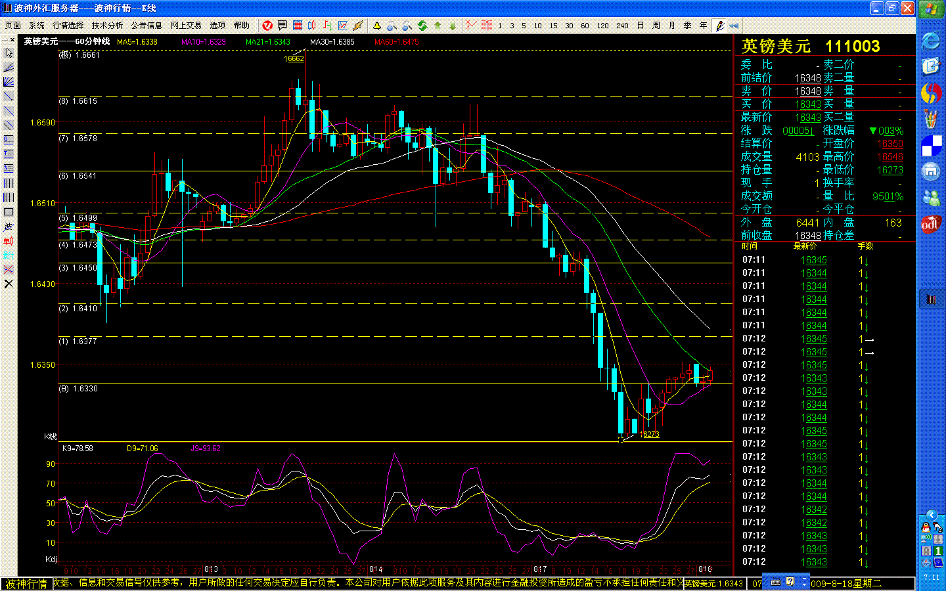The height and width of the screenshot is (591, 946).
Task: Switch to 240-minute chart period
Action: pos(622,26)
